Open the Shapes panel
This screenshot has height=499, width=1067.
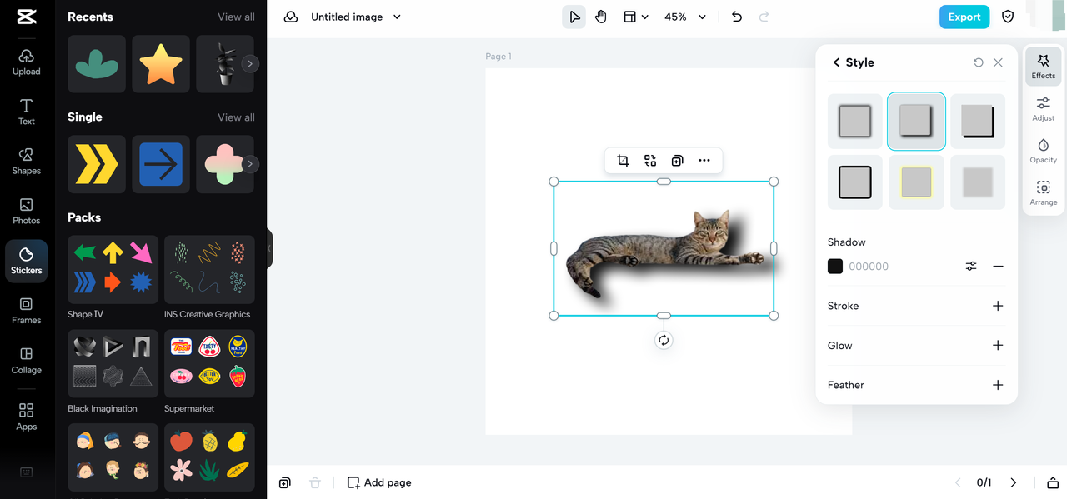[27, 162]
